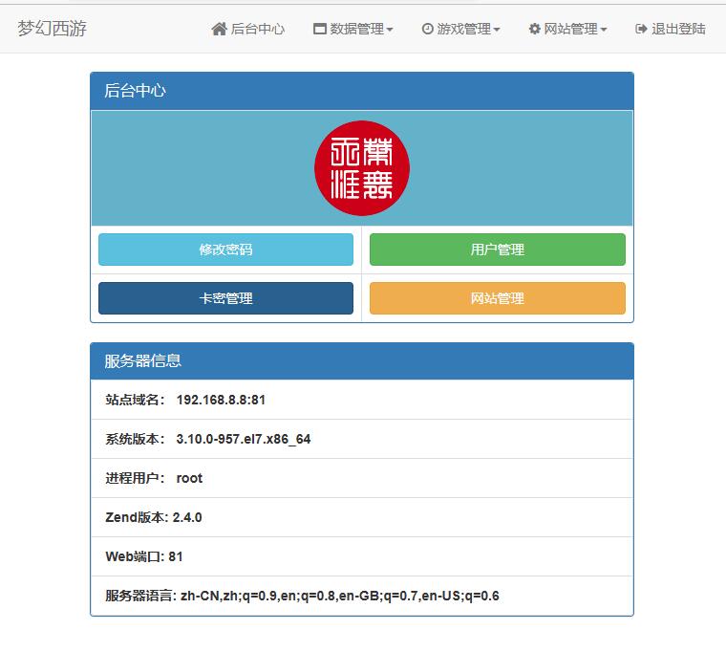Click 退出登陆 to log out
Viewport: 726px width, 652px height.
pyautogui.click(x=671, y=29)
